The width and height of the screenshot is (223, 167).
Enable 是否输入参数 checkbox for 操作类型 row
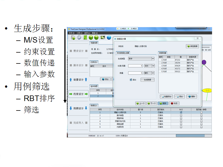click(x=201, y=115)
